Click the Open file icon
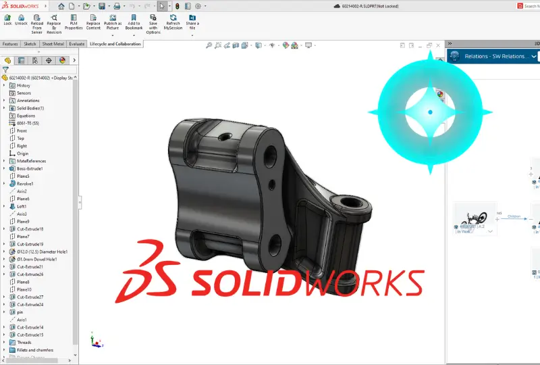This screenshot has height=365, width=540. coord(86,6)
